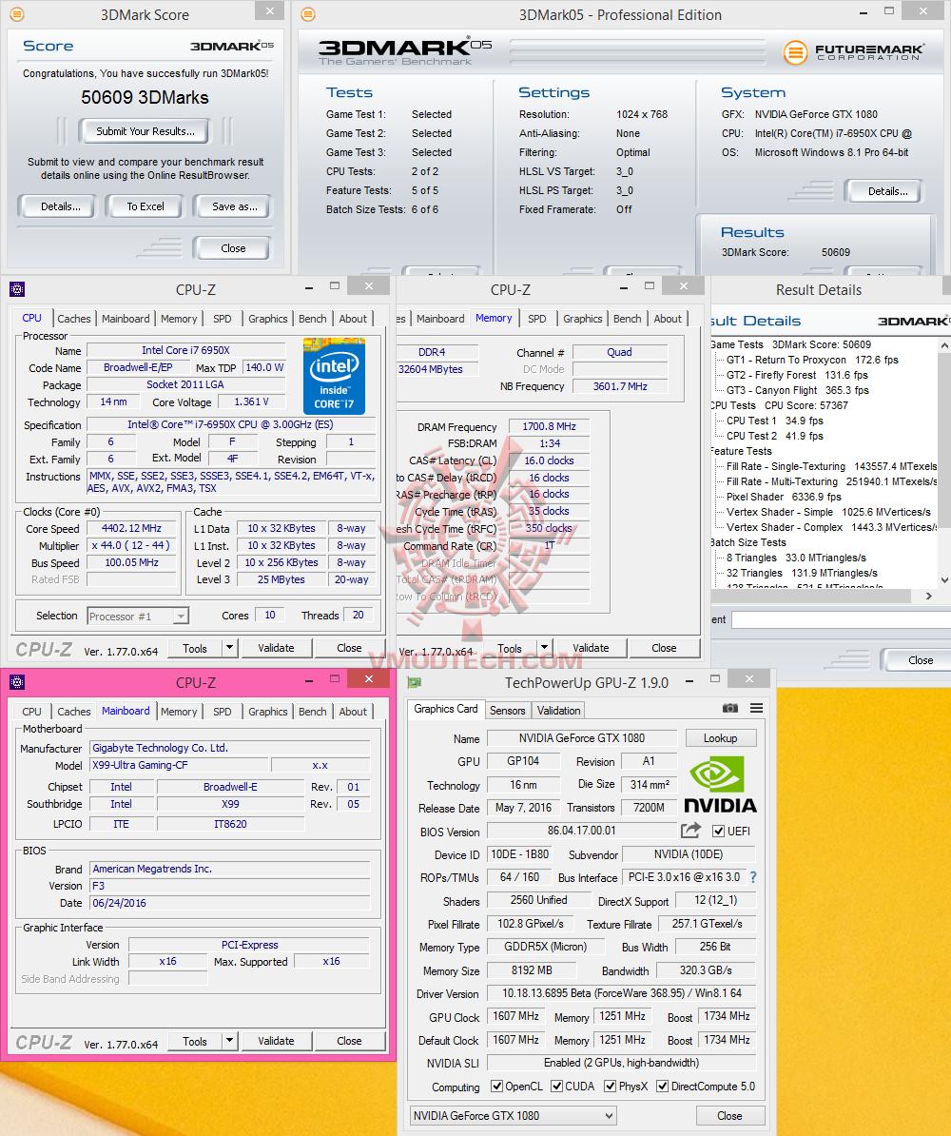Click the To Excel button
The height and width of the screenshot is (1136, 951).
146,206
